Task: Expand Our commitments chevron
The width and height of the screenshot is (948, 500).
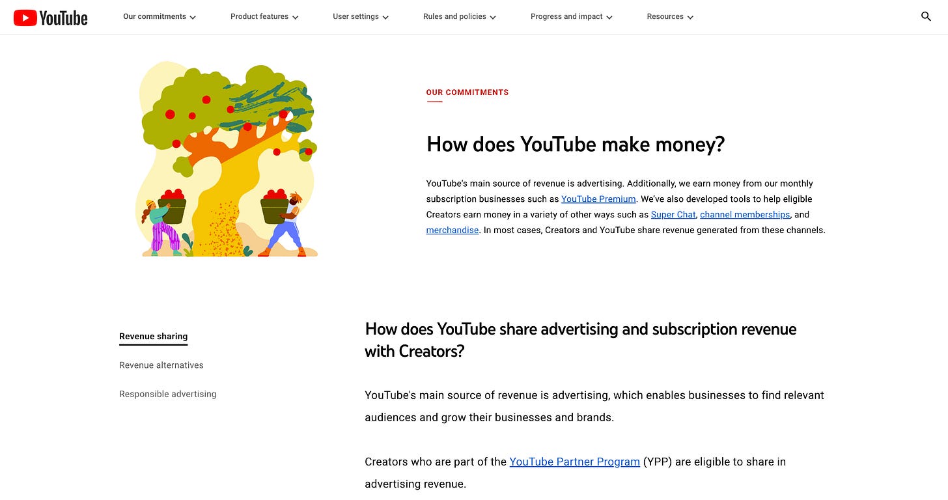Action: (193, 18)
